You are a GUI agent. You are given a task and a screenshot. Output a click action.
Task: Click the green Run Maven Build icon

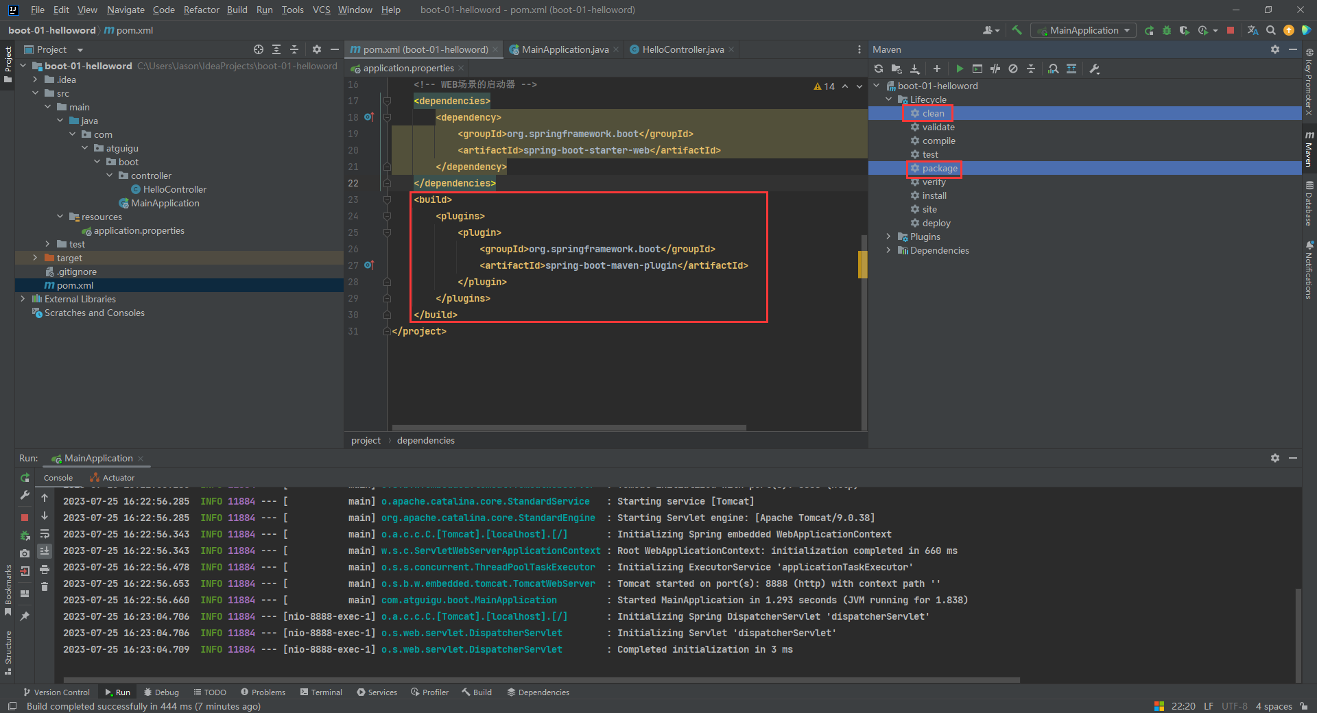(960, 69)
